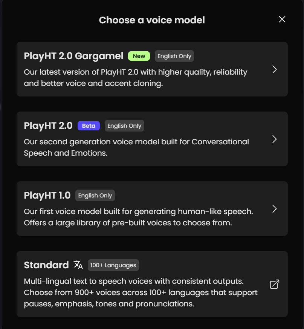The width and height of the screenshot is (304, 329).
Task: Close the voice model dialog
Action: pyautogui.click(x=282, y=20)
